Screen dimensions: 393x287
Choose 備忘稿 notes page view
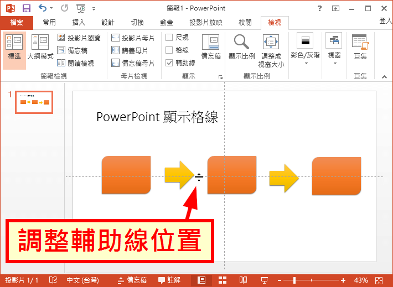(72, 50)
